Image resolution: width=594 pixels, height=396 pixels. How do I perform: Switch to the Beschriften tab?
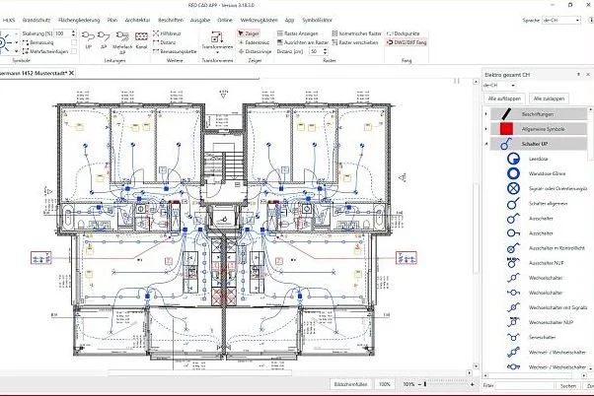click(171, 20)
